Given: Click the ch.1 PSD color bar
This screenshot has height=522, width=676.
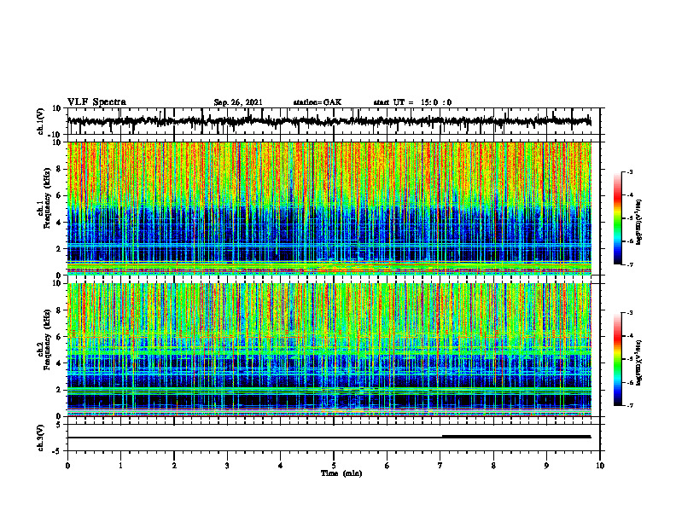Looking at the screenshot, I should [x=617, y=218].
